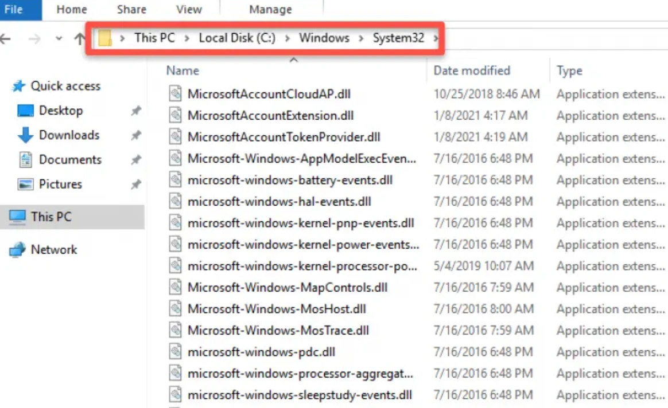Open the Share ribbon tab
Viewport: 668px width, 408px height.
click(x=131, y=9)
